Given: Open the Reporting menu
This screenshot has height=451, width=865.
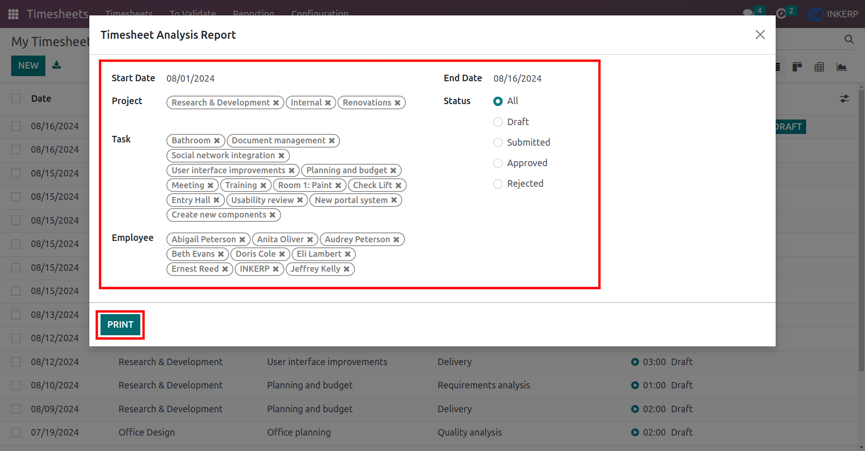Looking at the screenshot, I should [x=253, y=14].
